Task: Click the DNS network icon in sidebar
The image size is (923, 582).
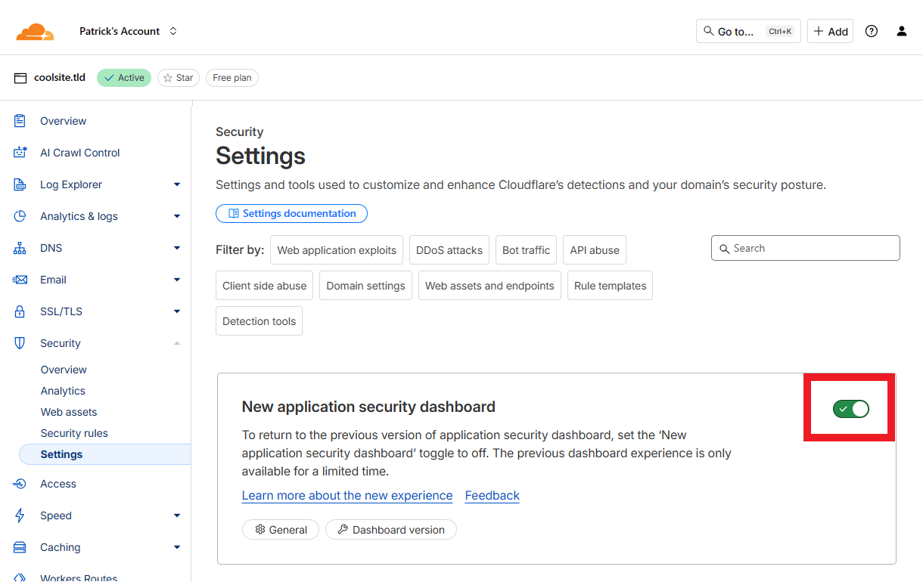Action: pyautogui.click(x=20, y=248)
